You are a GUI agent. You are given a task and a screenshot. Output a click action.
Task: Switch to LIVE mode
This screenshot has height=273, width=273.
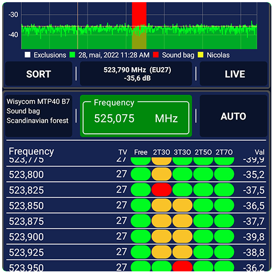pyautogui.click(x=234, y=74)
